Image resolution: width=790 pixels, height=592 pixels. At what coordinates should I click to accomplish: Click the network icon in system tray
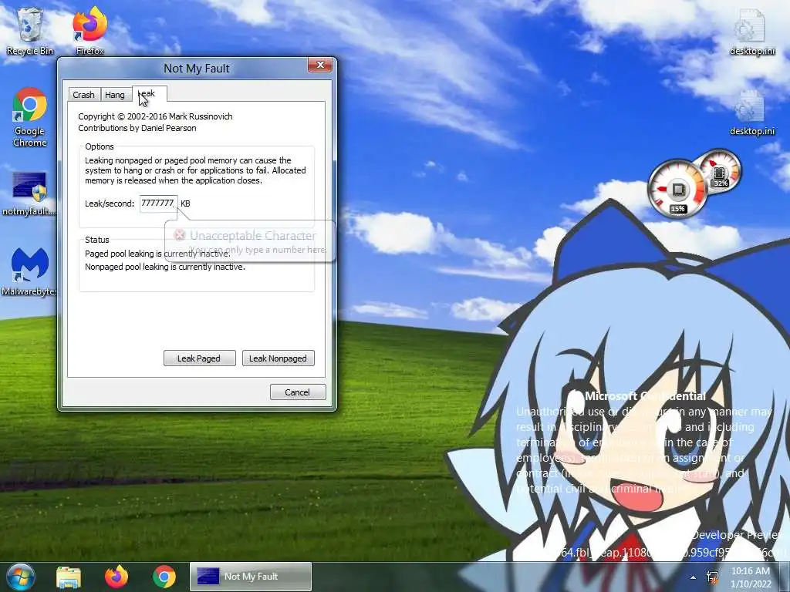tap(712, 577)
